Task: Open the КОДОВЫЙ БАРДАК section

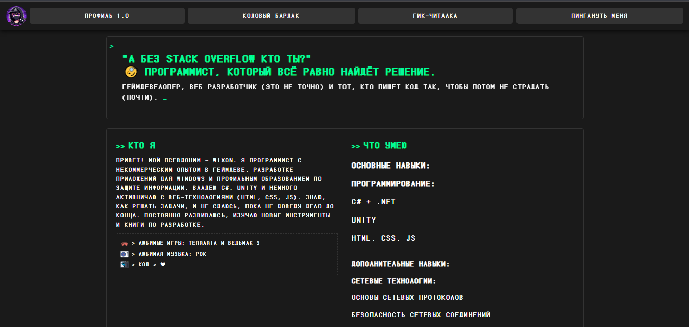Action: (x=271, y=16)
